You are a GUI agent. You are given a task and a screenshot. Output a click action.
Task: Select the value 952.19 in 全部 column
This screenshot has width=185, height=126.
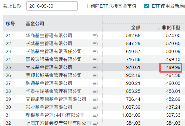(133, 75)
